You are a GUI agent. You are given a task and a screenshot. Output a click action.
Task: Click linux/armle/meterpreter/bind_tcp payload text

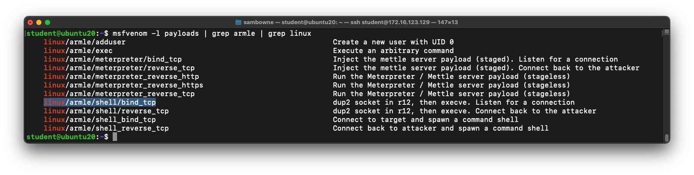(x=113, y=59)
